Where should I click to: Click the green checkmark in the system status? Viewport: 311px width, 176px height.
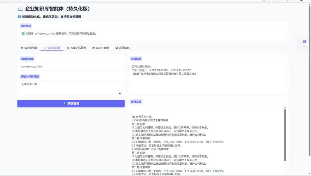coord(23,33)
